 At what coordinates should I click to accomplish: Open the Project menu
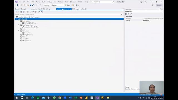click(38, 2)
